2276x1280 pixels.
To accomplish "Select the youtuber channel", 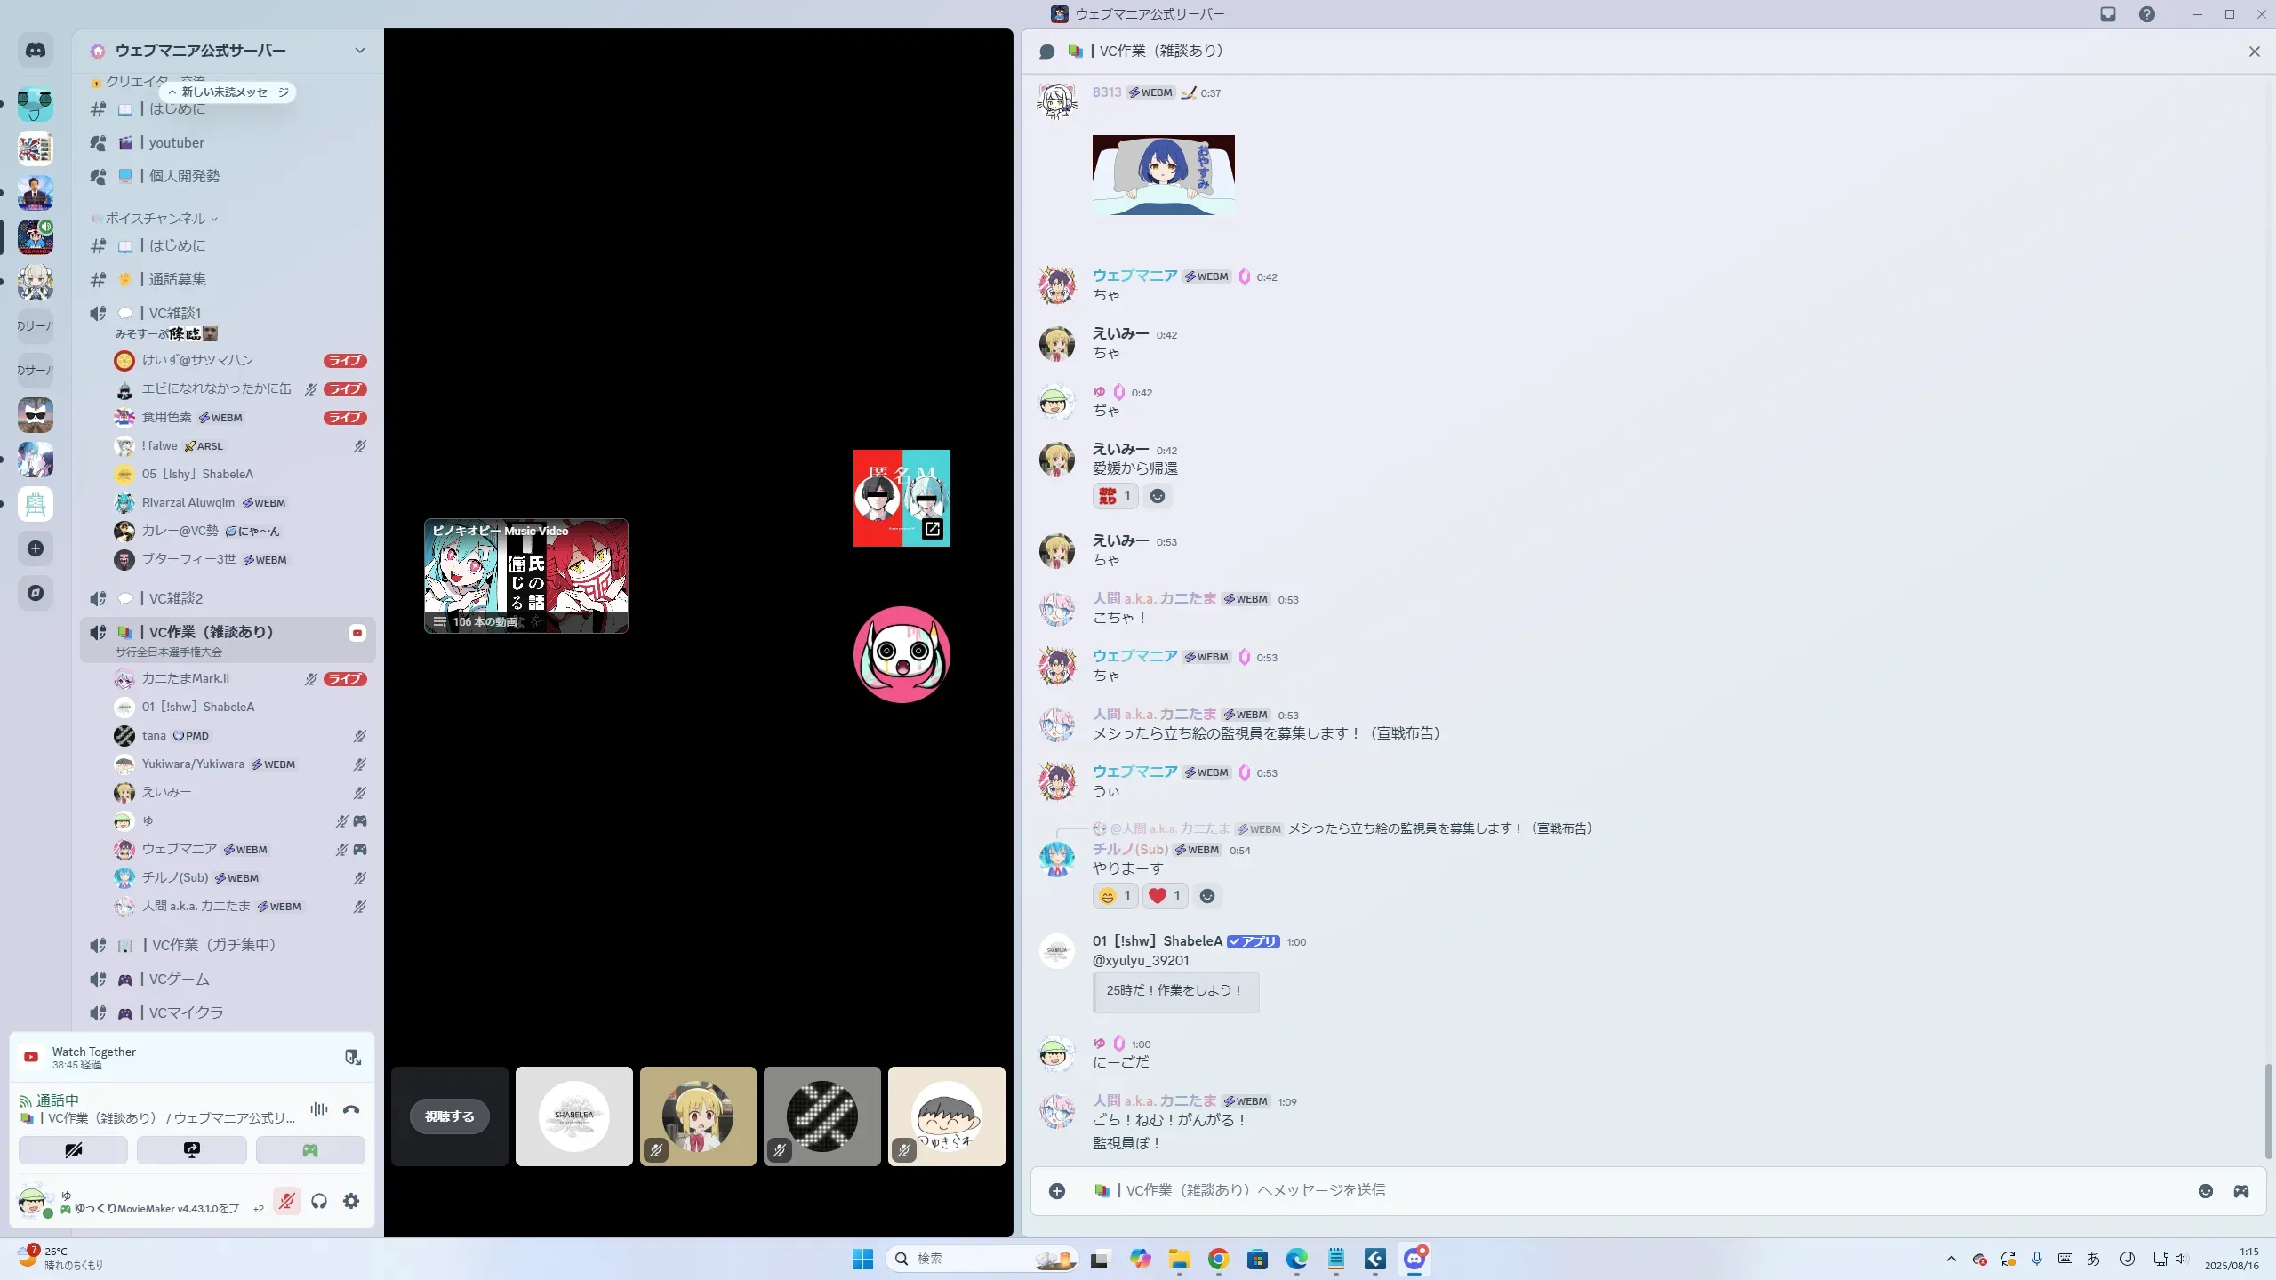I will tap(176, 143).
